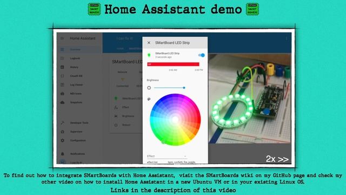Open the Notifications bell icon
Screen dimensions: 346x195
click(x=63, y=154)
